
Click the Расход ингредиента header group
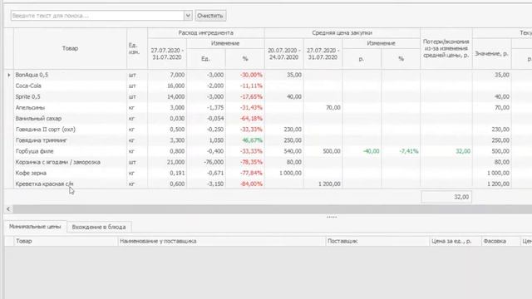(x=205, y=33)
